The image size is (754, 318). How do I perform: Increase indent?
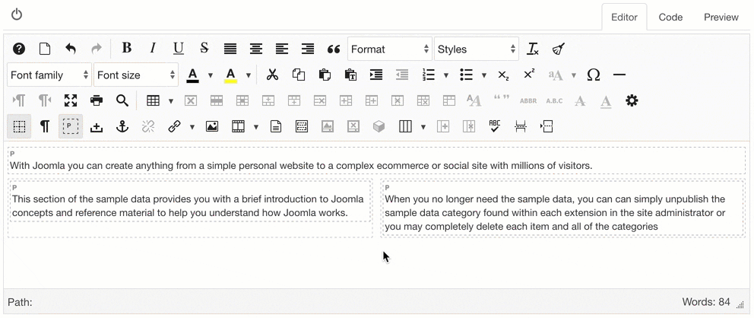coord(376,75)
